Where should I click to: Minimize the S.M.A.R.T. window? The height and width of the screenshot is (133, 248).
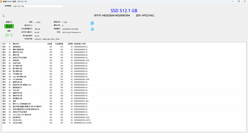(x=233, y=1)
